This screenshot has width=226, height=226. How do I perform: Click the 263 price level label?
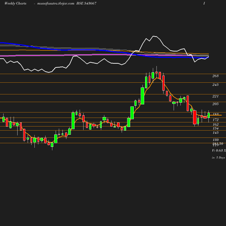215,76
